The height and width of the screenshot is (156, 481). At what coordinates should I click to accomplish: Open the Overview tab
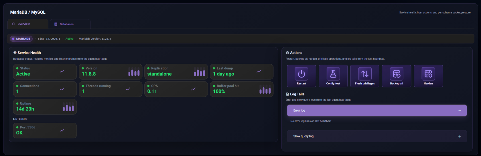[28, 24]
